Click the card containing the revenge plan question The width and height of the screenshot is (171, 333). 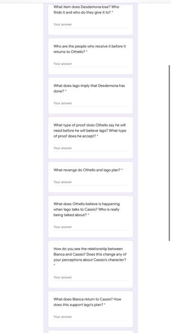point(91,177)
